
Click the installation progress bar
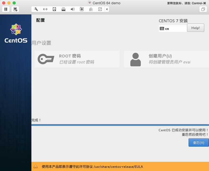pos(120,125)
